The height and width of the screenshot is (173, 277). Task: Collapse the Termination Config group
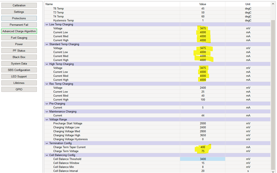pyautogui.click(x=47, y=143)
